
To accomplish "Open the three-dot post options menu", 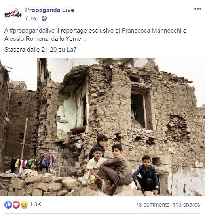I will [x=197, y=9].
